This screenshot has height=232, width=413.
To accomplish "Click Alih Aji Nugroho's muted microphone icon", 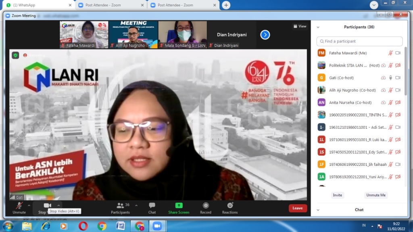I will [x=390, y=90].
